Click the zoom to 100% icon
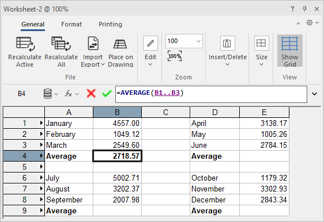 175,56
